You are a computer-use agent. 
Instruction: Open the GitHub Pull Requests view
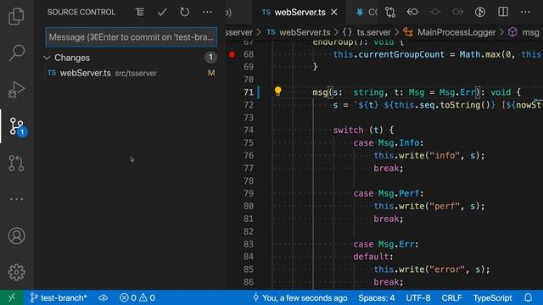pyautogui.click(x=16, y=163)
